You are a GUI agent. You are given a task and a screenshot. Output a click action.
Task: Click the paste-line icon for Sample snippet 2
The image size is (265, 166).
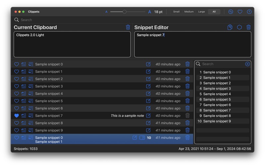[24, 79]
